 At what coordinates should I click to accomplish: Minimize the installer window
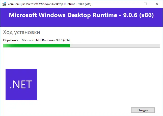[134, 4]
